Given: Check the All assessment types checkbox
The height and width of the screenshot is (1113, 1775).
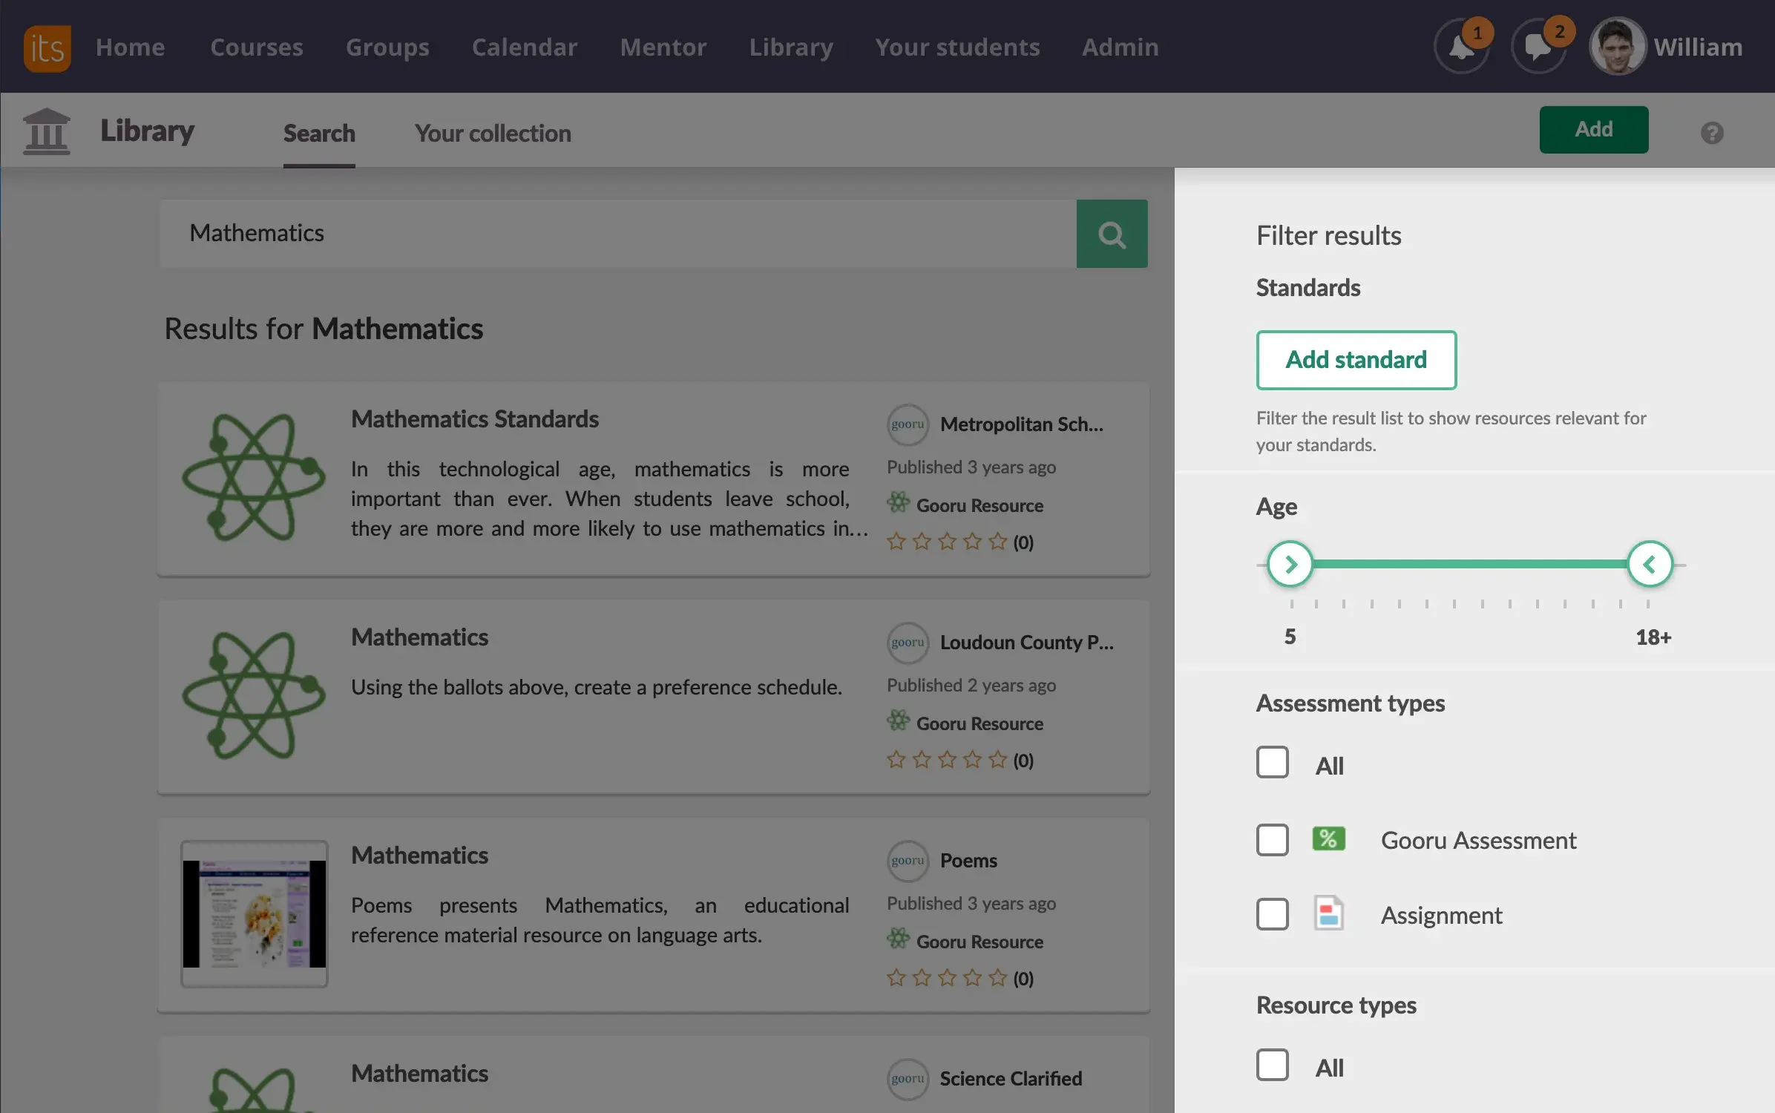Looking at the screenshot, I should (1273, 763).
